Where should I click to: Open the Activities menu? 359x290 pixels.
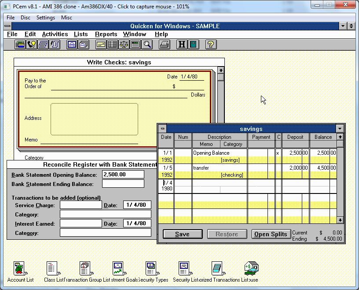(x=55, y=34)
